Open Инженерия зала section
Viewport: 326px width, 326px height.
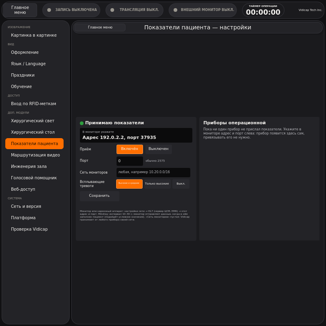pos(35,166)
